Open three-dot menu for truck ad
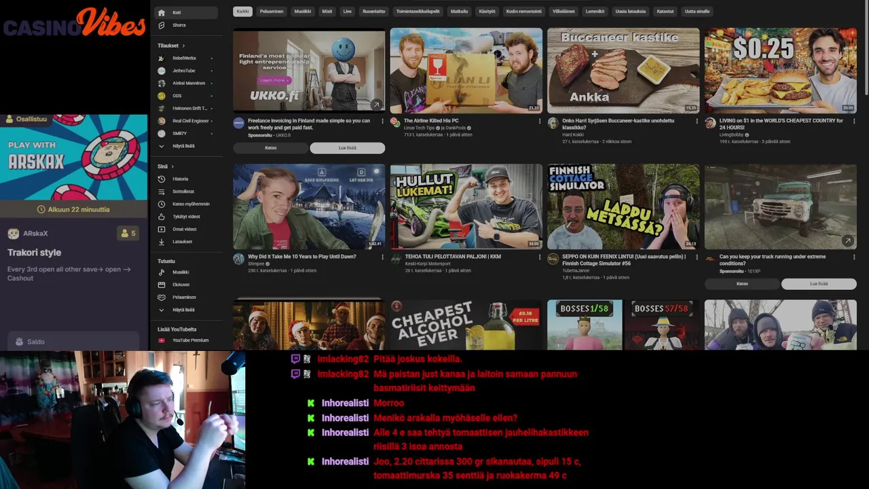Screen dimensions: 869x489 click(854, 257)
